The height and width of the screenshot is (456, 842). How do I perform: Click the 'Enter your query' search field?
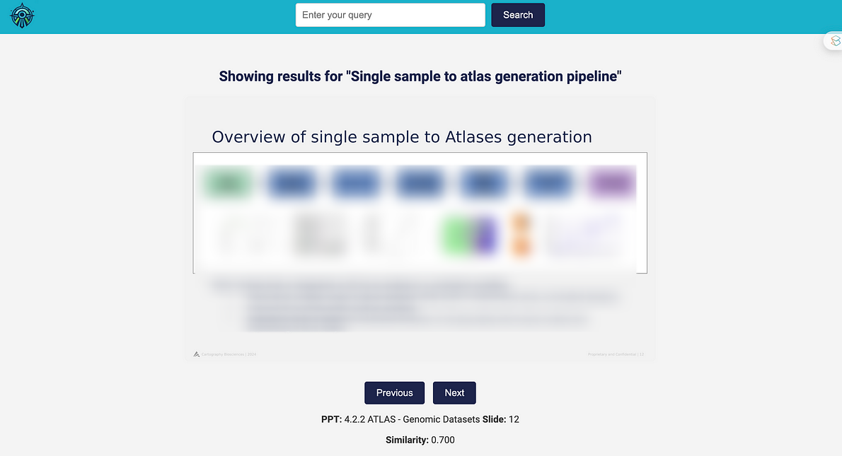point(390,14)
